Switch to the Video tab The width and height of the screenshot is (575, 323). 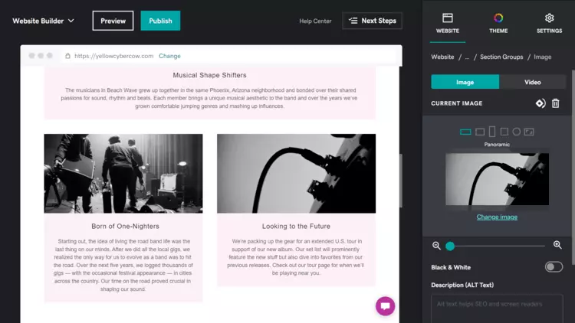(533, 82)
